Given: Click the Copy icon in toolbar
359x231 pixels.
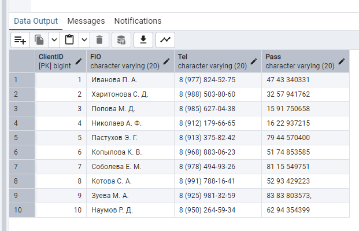Looking at the screenshot, I should (x=39, y=40).
